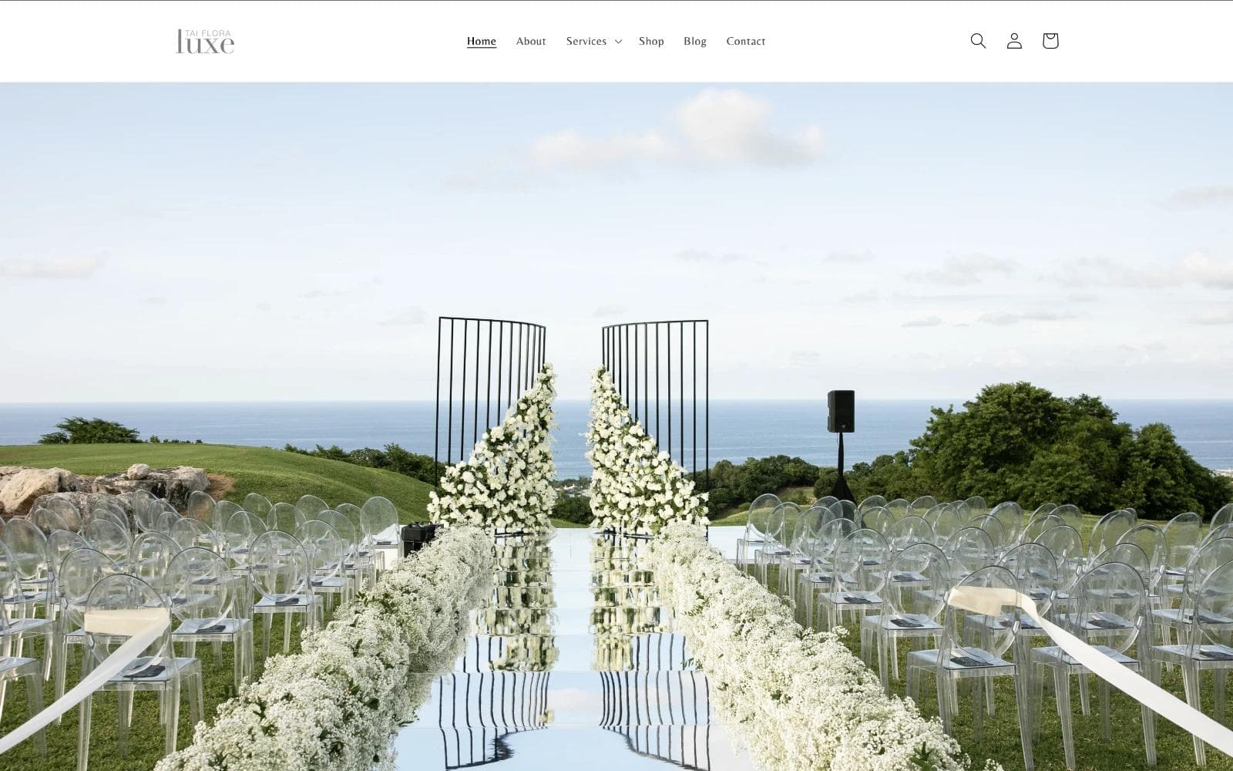
Task: Visit the Blog page
Action: tap(694, 42)
